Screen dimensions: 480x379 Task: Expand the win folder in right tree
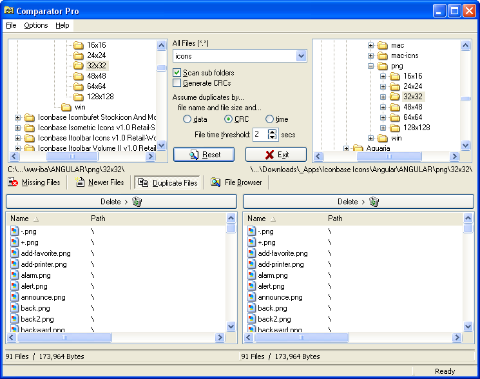pyautogui.click(x=370, y=139)
